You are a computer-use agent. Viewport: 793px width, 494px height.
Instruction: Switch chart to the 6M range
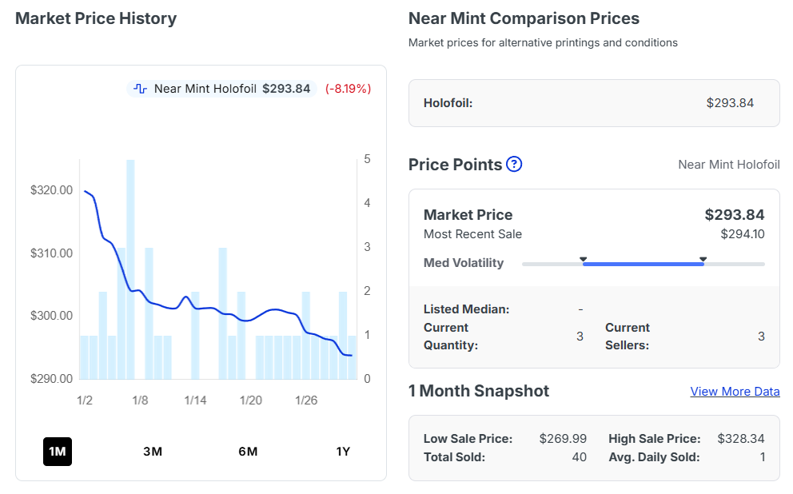tap(248, 452)
